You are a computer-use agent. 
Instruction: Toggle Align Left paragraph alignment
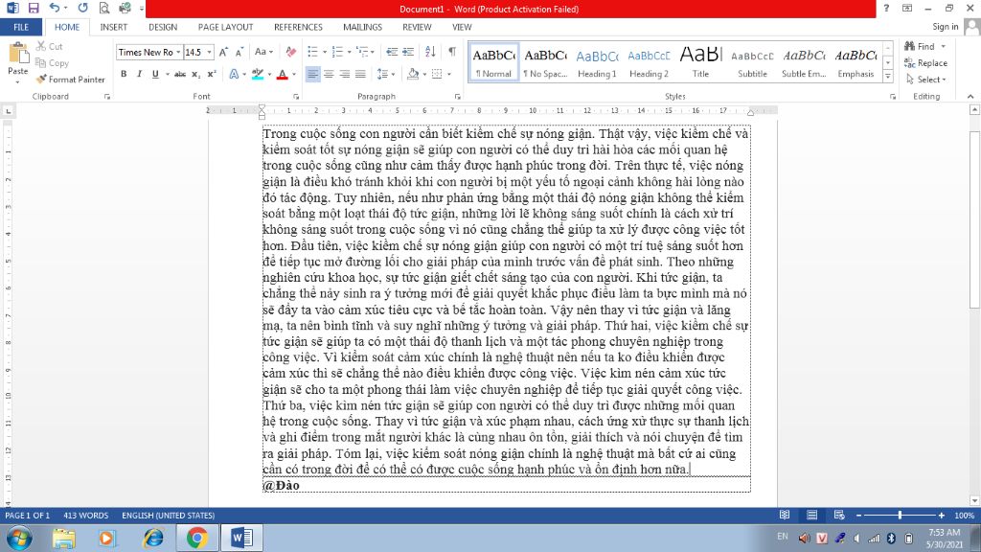pos(312,74)
